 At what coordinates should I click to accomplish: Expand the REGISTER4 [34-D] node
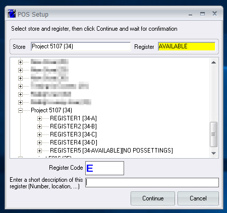click(x=39, y=143)
